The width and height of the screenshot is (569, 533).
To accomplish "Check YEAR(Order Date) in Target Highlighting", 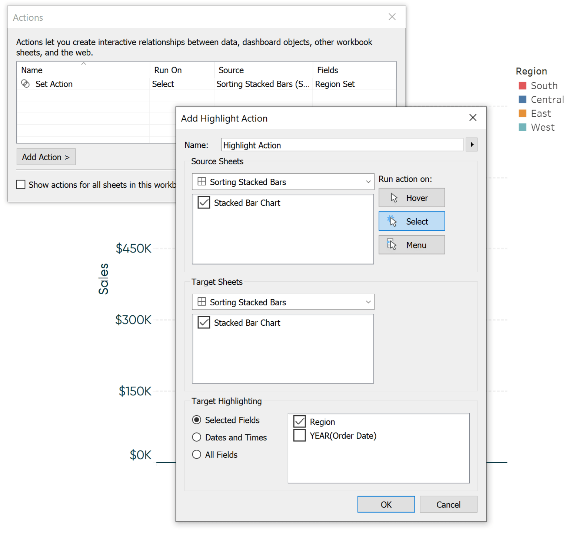I will tap(299, 435).
